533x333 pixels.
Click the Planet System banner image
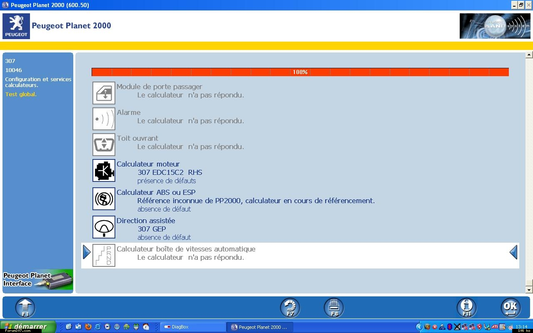(x=495, y=26)
